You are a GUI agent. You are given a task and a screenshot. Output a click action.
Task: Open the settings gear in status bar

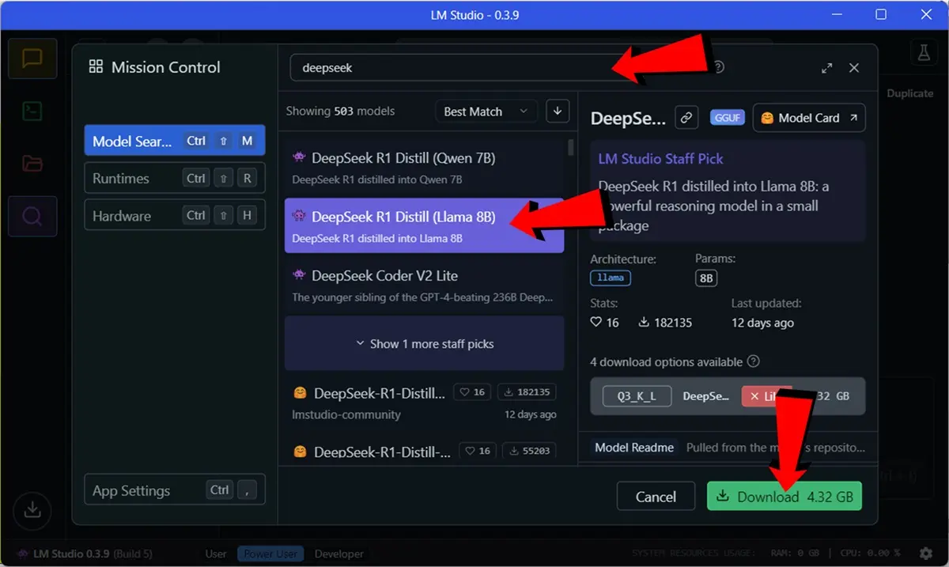926,554
